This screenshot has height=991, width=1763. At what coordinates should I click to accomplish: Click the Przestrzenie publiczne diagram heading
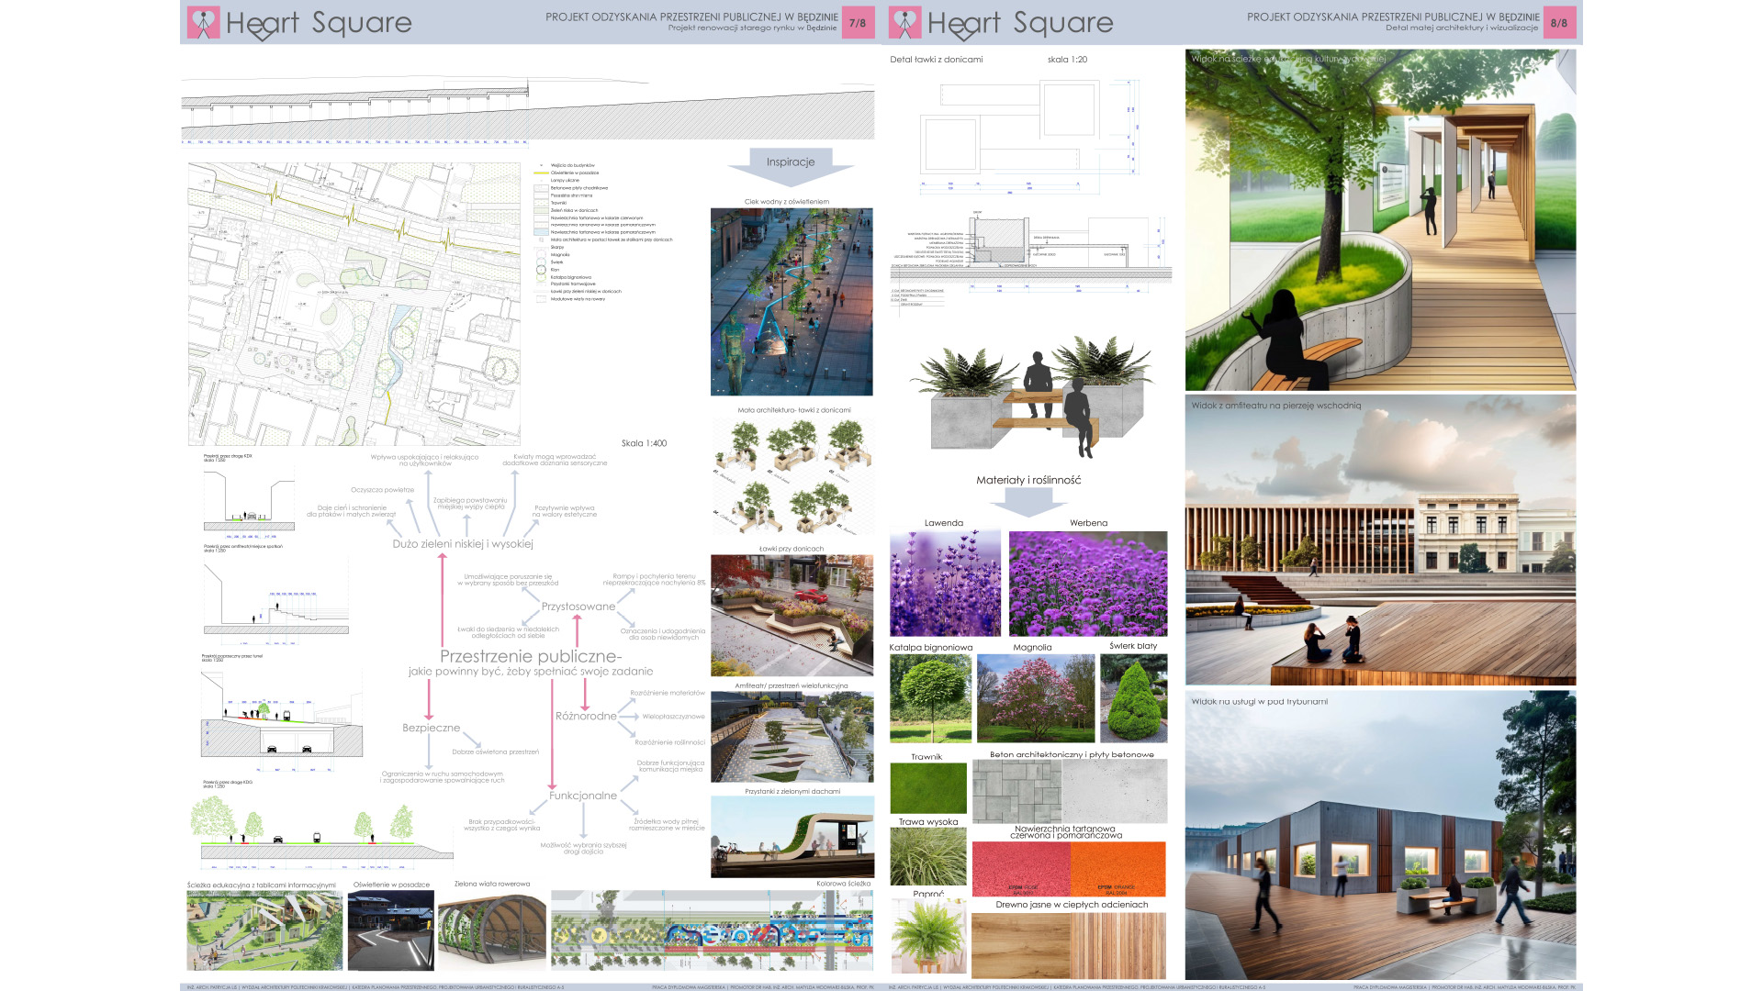pyautogui.click(x=530, y=656)
